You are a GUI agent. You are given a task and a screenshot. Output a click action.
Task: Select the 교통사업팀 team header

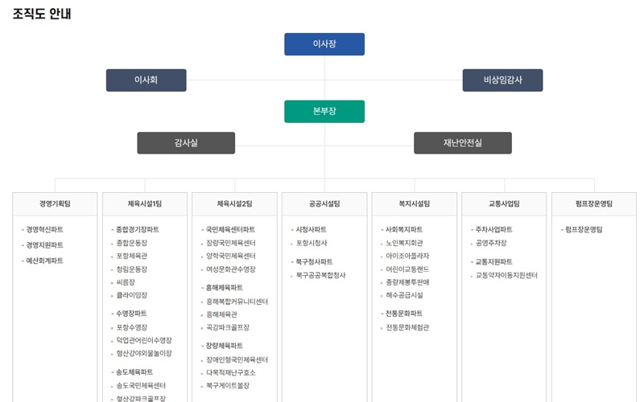pos(504,204)
